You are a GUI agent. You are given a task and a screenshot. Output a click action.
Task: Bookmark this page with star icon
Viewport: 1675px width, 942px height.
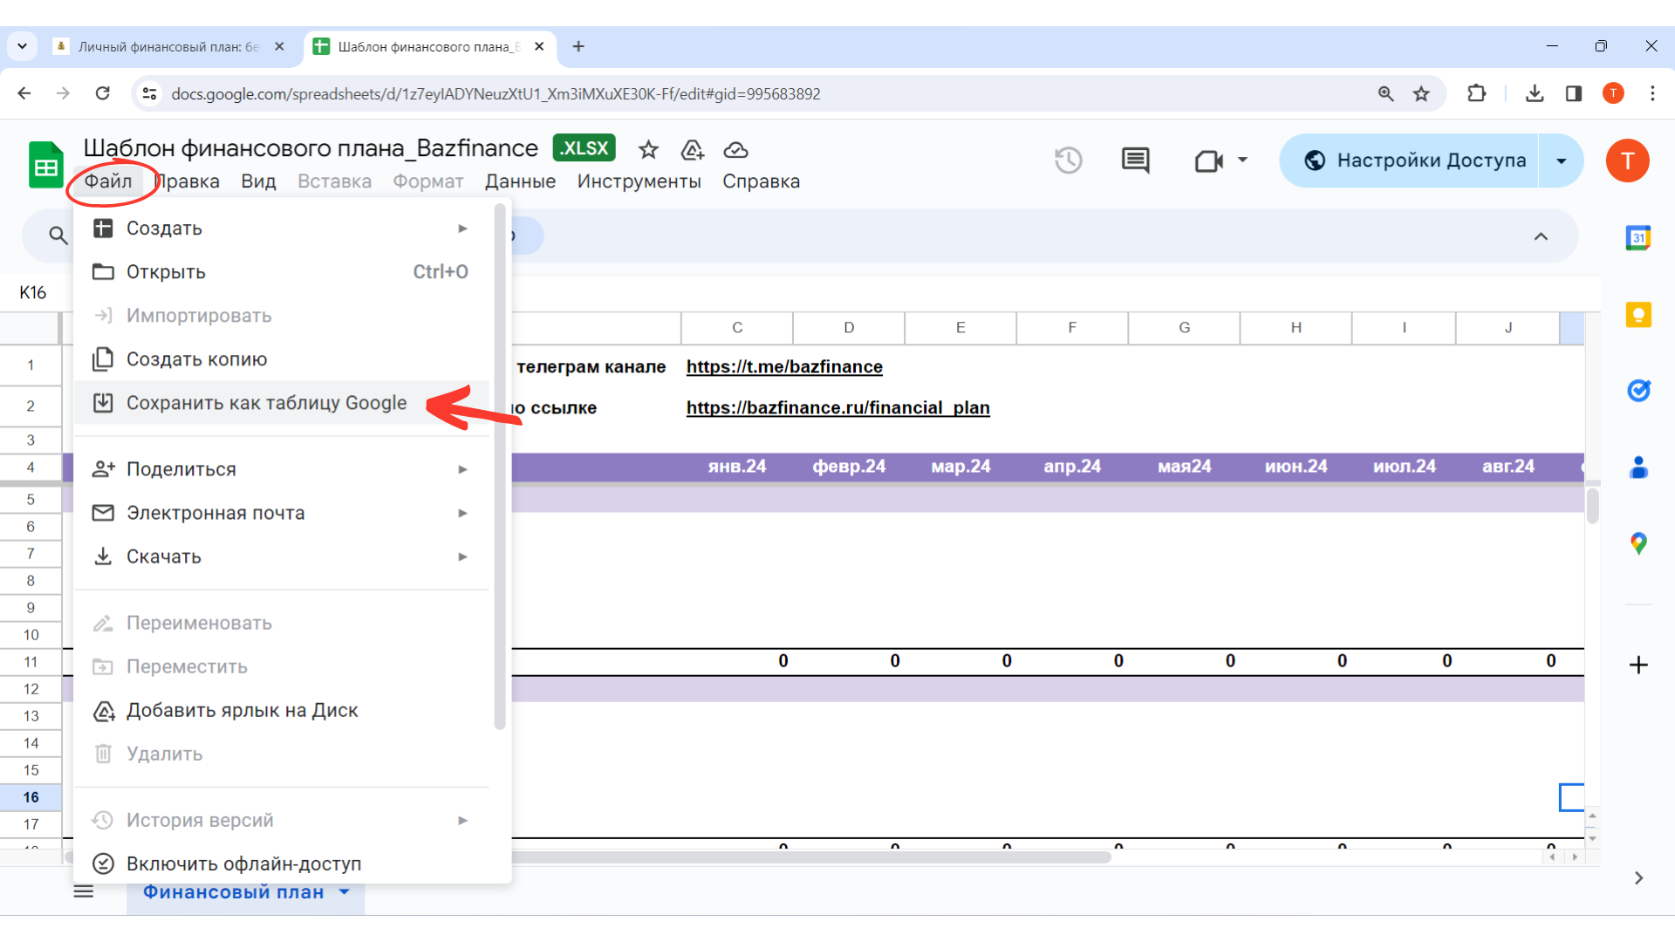[x=1421, y=93]
